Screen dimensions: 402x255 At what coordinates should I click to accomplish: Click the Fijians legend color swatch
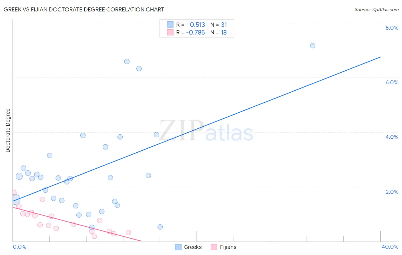pos(214,247)
